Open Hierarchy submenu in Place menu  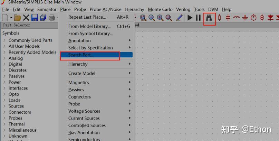pos(96,64)
